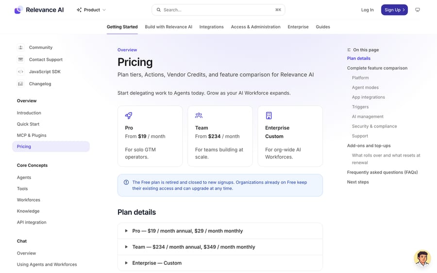The height and width of the screenshot is (273, 437).
Task: Open the Build with Relevance AI tab
Action: pyautogui.click(x=168, y=27)
